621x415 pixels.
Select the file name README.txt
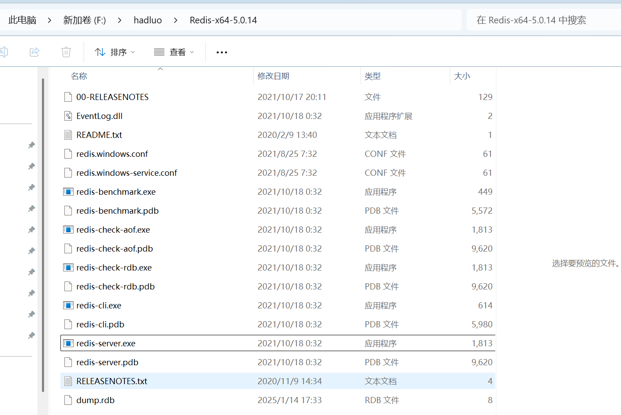tap(99, 135)
